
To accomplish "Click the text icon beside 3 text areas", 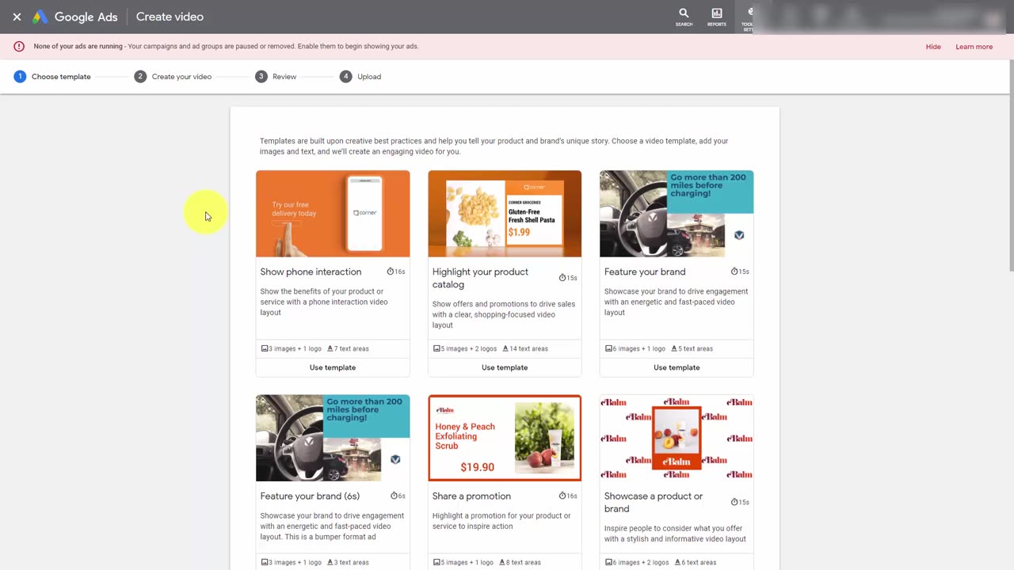I will [x=330, y=562].
